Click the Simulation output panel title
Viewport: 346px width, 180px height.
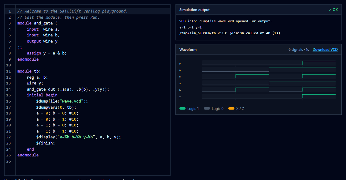click(x=194, y=10)
